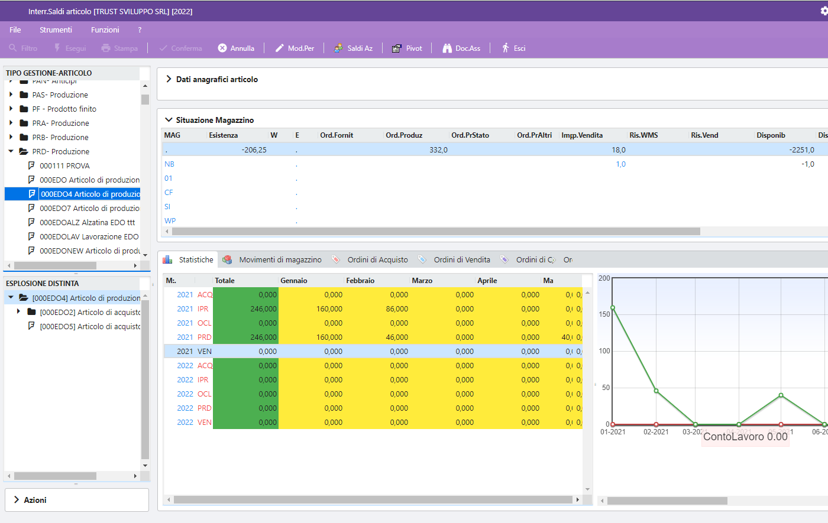The width and height of the screenshot is (828, 523).
Task: Click Situazione Magazzino horizontal scrollbar
Action: 436,232
